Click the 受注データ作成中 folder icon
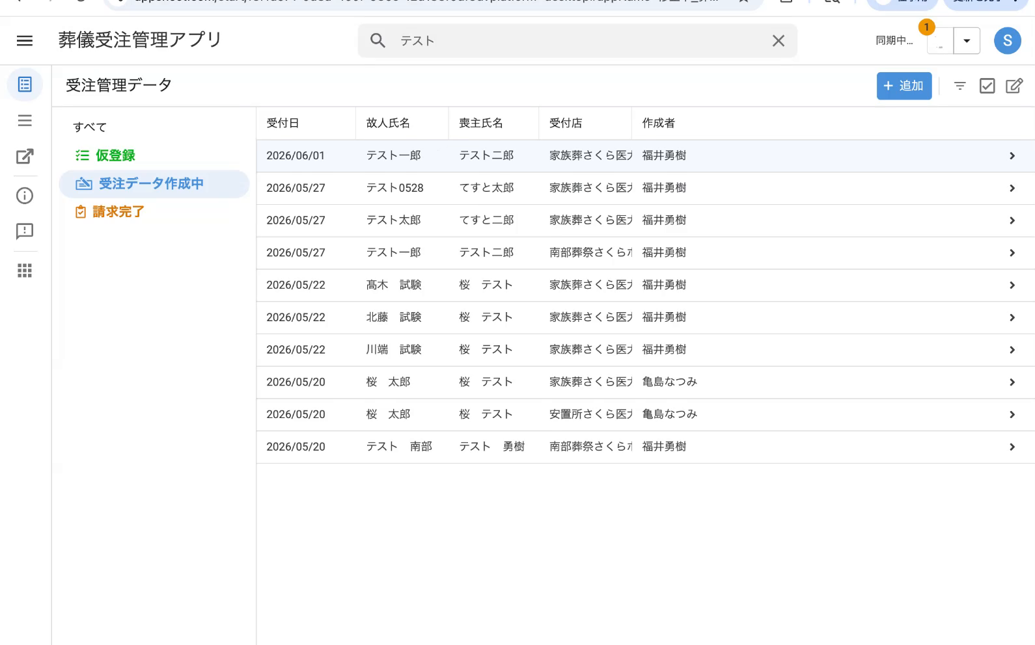Screen dimensions: 1035x645 click(84, 184)
